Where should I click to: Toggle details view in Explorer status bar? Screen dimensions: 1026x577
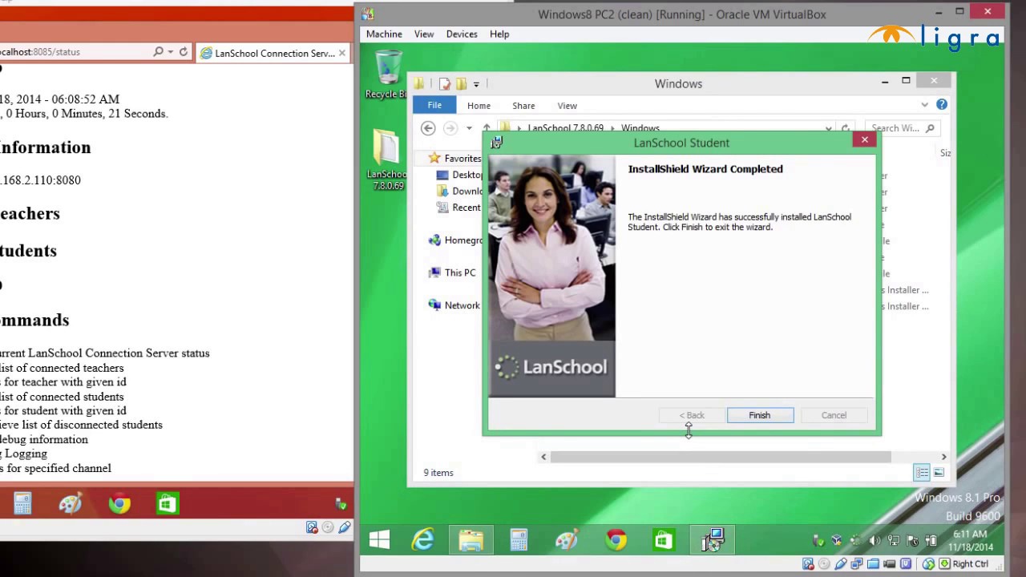pyautogui.click(x=922, y=472)
